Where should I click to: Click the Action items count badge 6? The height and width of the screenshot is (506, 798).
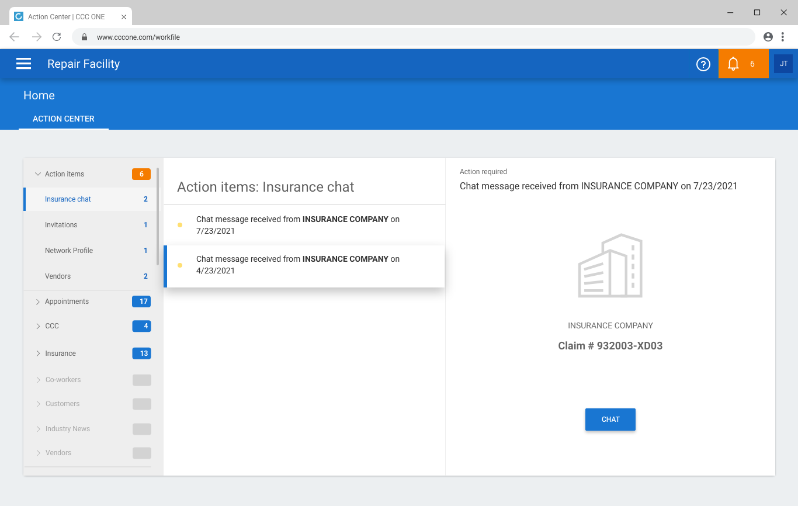coord(141,174)
